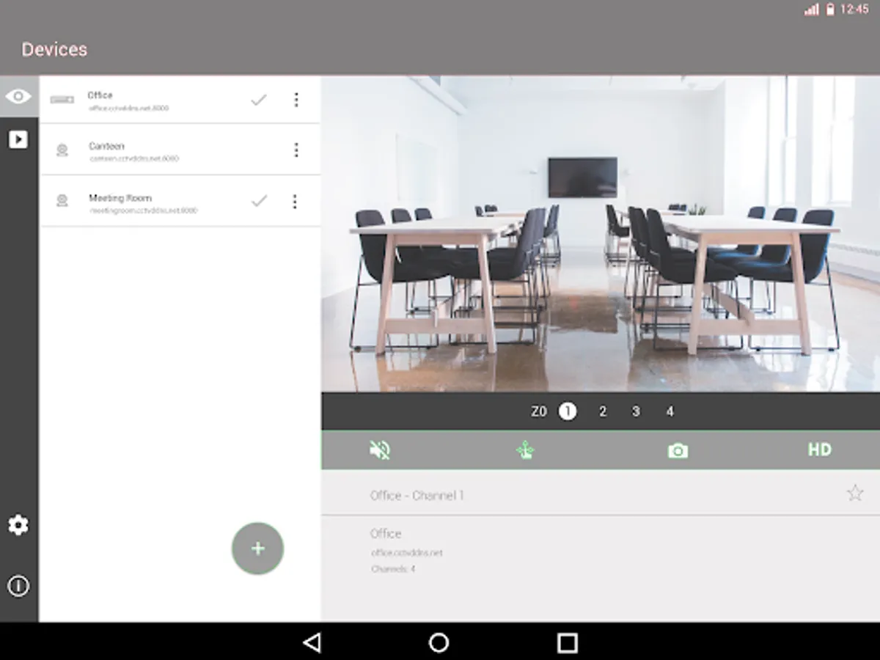Open the playback tab in sidebar
880x660 pixels.
coord(18,139)
